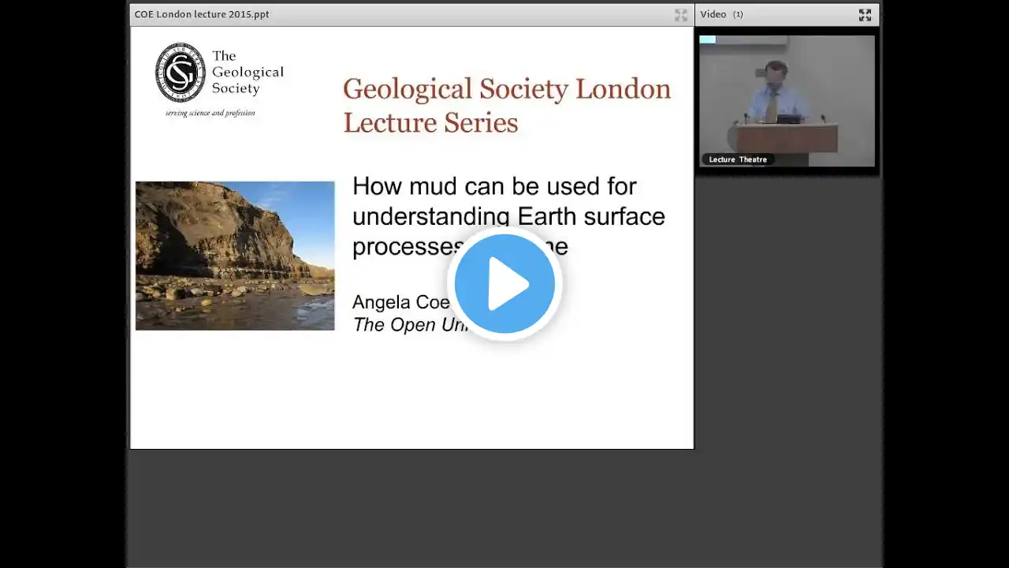Click the light blue indicator on webcam video
The image size is (1009, 568).
(x=707, y=39)
